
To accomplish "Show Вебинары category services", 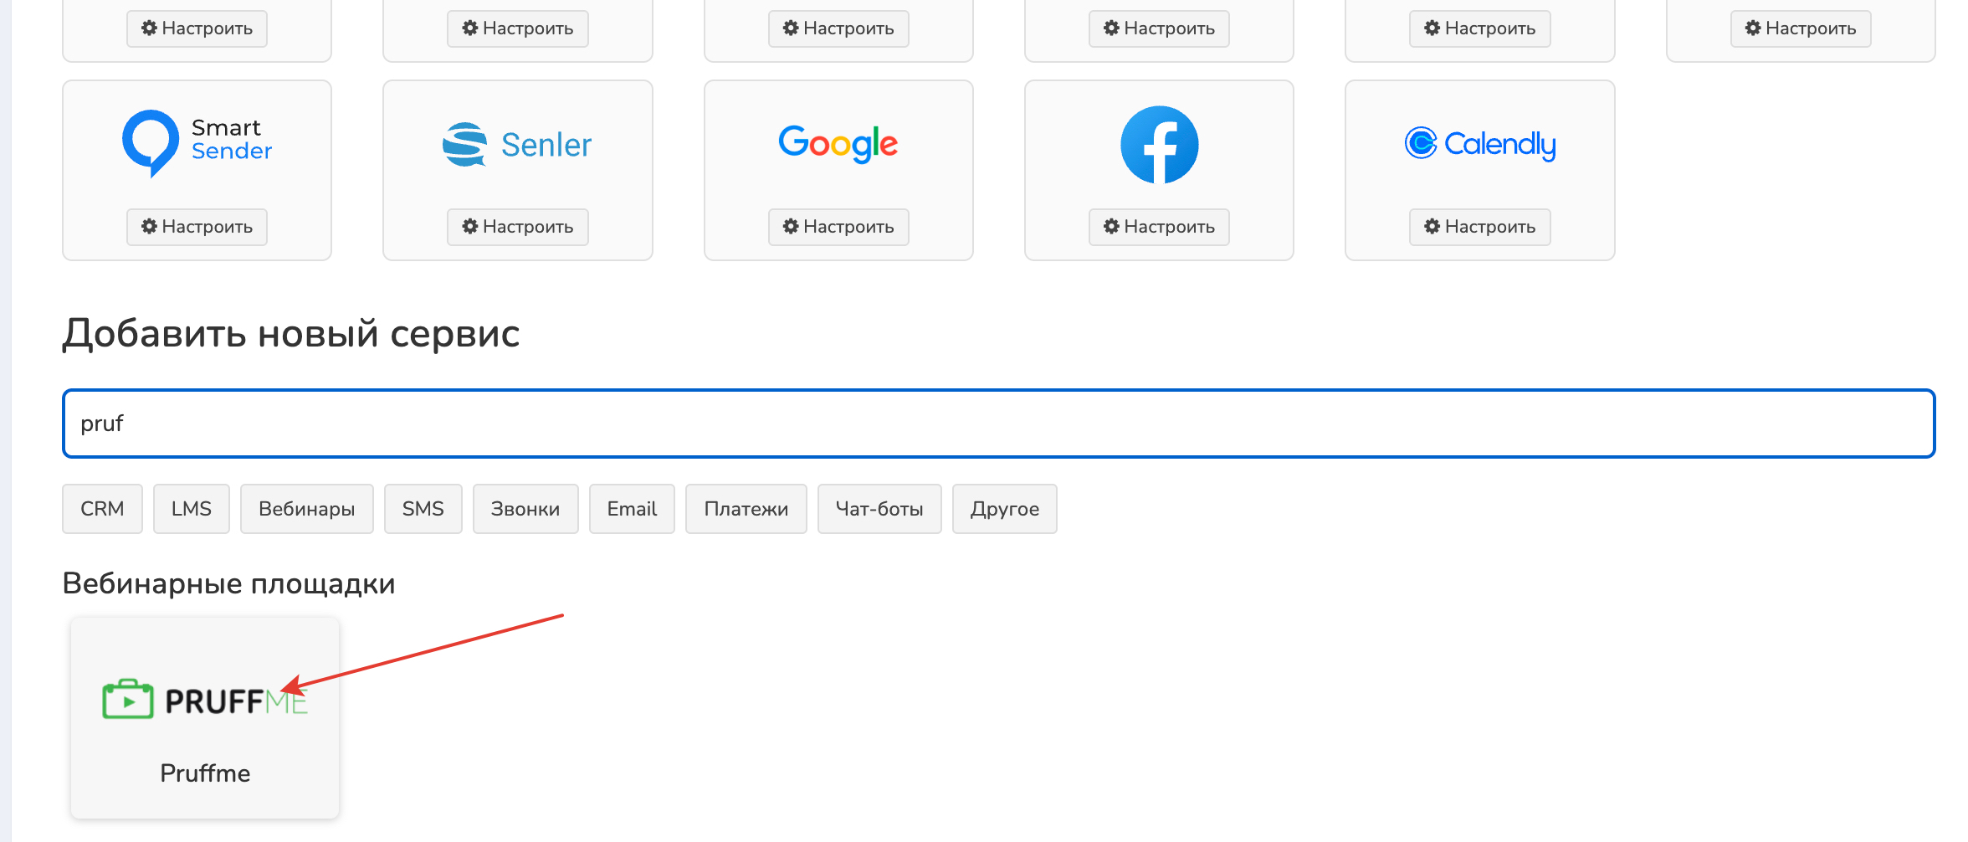I will click(306, 509).
